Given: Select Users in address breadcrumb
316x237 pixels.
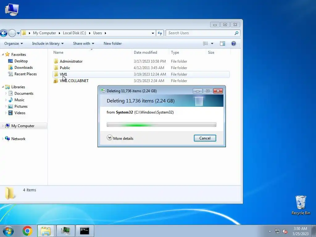Looking at the screenshot, I should pyautogui.click(x=97, y=33).
